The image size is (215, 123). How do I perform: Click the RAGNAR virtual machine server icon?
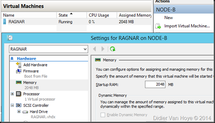[5, 22]
